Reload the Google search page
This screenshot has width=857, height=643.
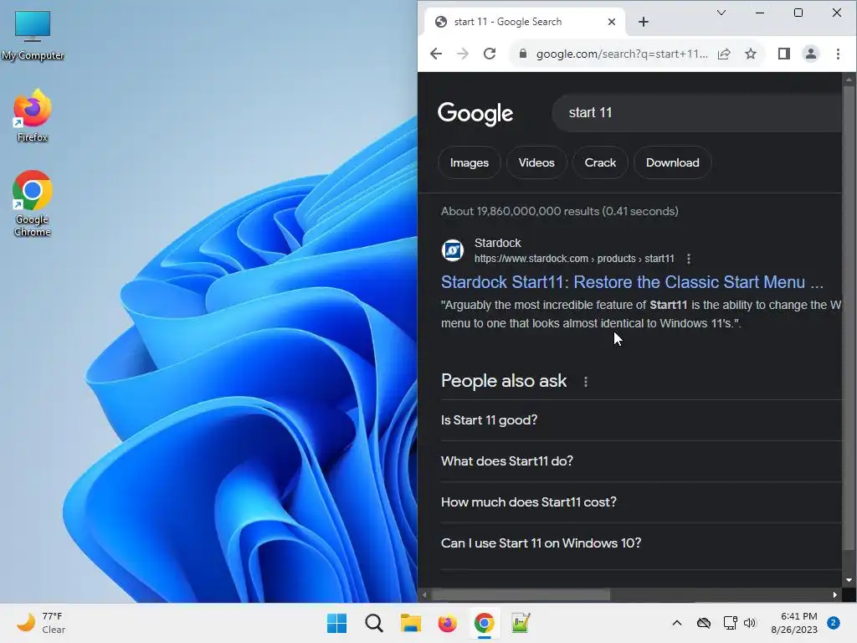(x=490, y=54)
